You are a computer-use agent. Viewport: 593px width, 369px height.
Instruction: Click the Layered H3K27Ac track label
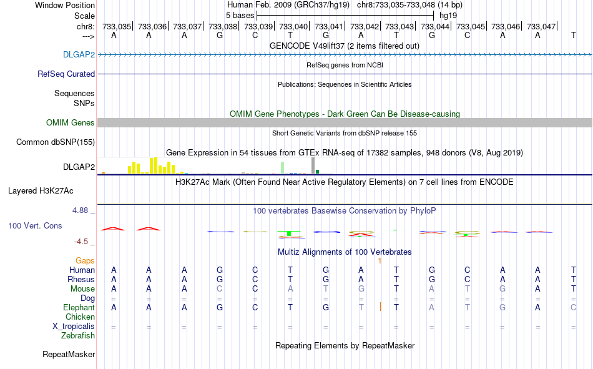(x=41, y=191)
